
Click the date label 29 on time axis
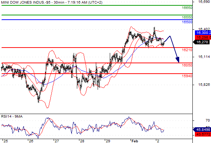pyautogui.click(x=108, y=141)
